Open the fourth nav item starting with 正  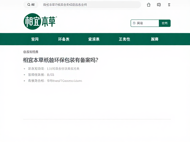tap(124, 39)
